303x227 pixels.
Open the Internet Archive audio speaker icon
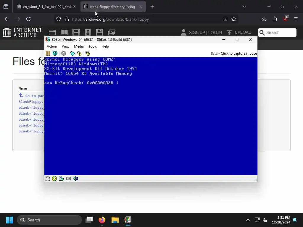88,33
